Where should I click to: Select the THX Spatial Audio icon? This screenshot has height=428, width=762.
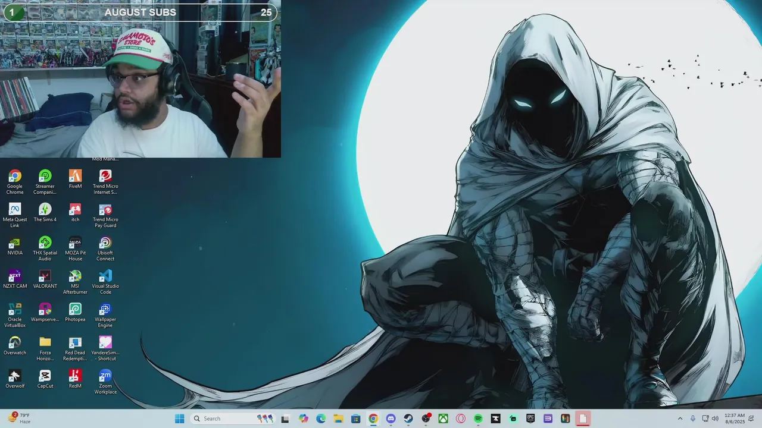click(45, 248)
